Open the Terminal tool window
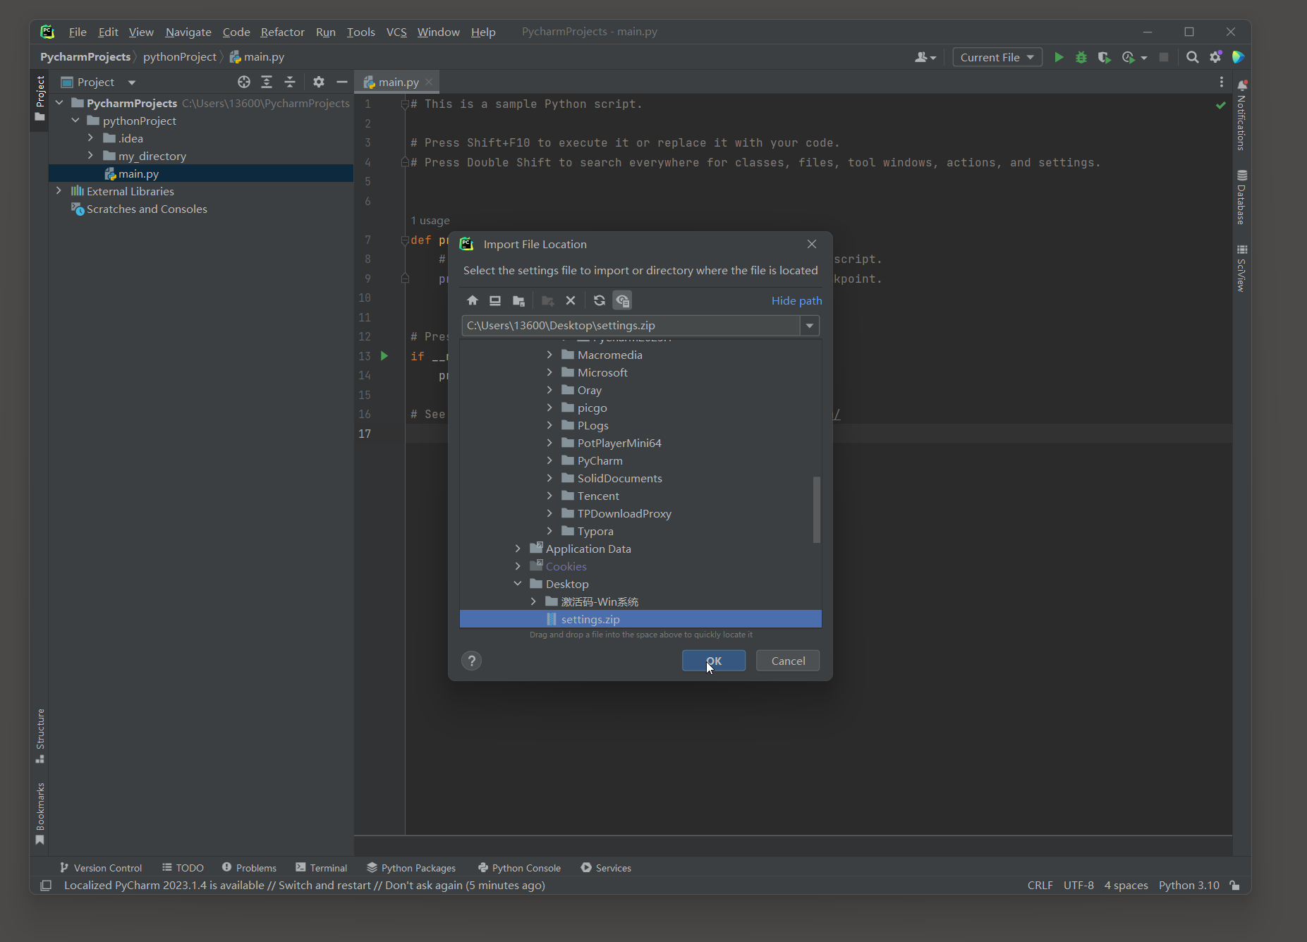 pos(322,867)
